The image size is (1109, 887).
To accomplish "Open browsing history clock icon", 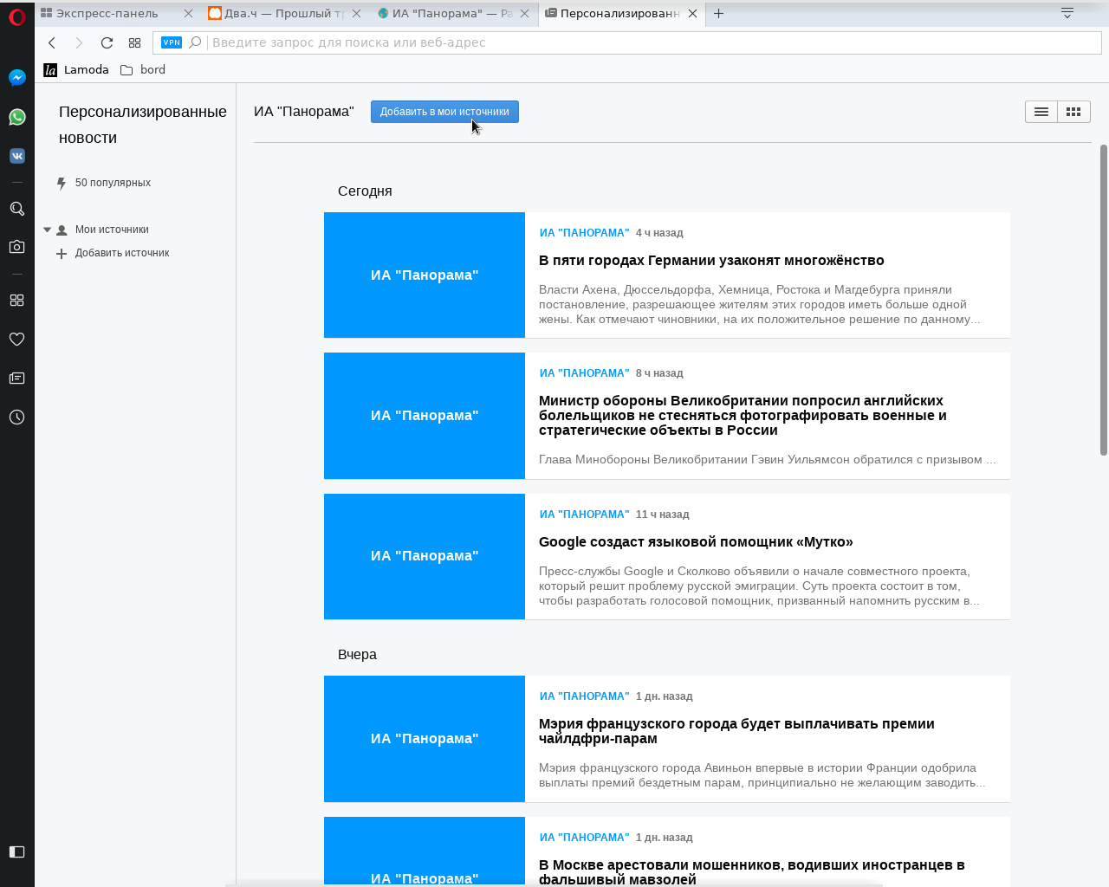I will (x=17, y=418).
